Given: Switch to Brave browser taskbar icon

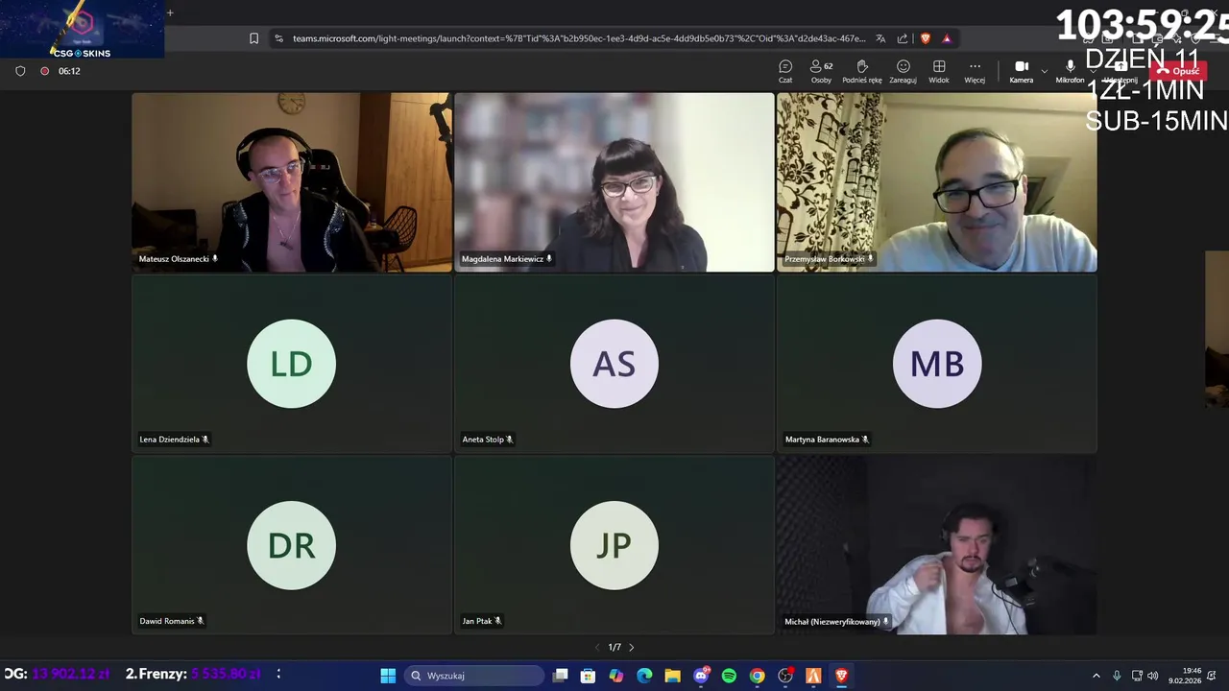Looking at the screenshot, I should point(841,676).
